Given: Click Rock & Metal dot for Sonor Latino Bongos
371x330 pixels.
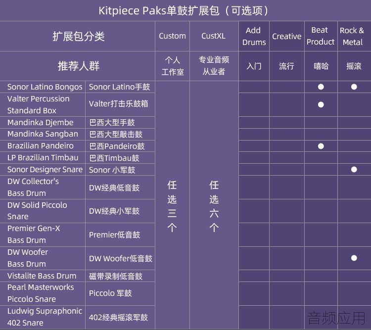Looking at the screenshot, I should tap(354, 87).
